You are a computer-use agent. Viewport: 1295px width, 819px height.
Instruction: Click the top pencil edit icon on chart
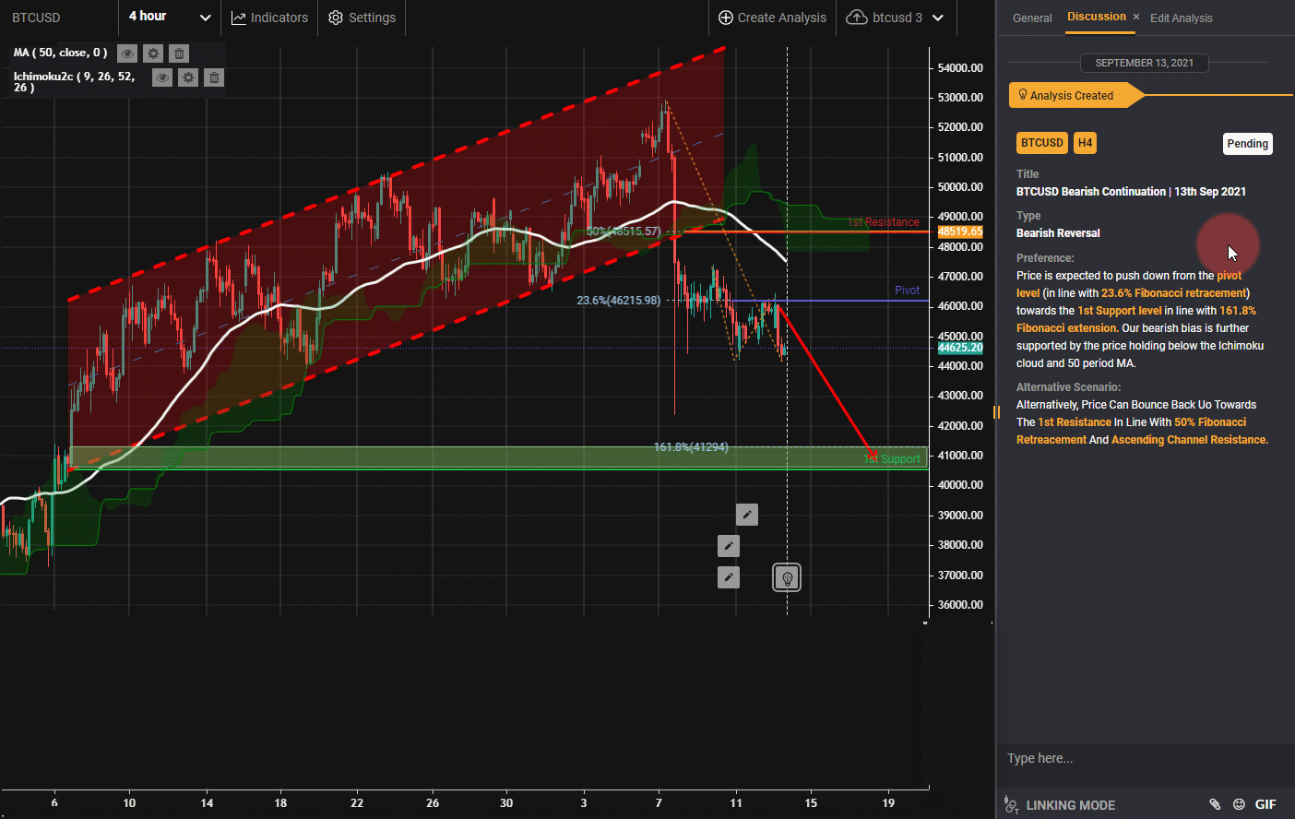[x=747, y=515]
